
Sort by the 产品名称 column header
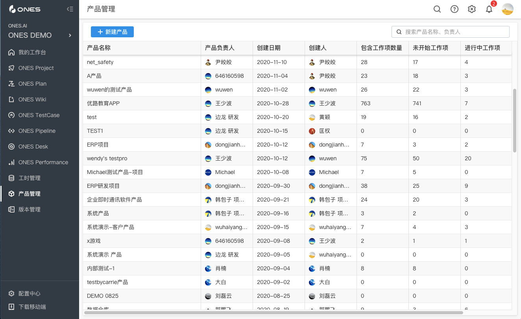pos(99,48)
